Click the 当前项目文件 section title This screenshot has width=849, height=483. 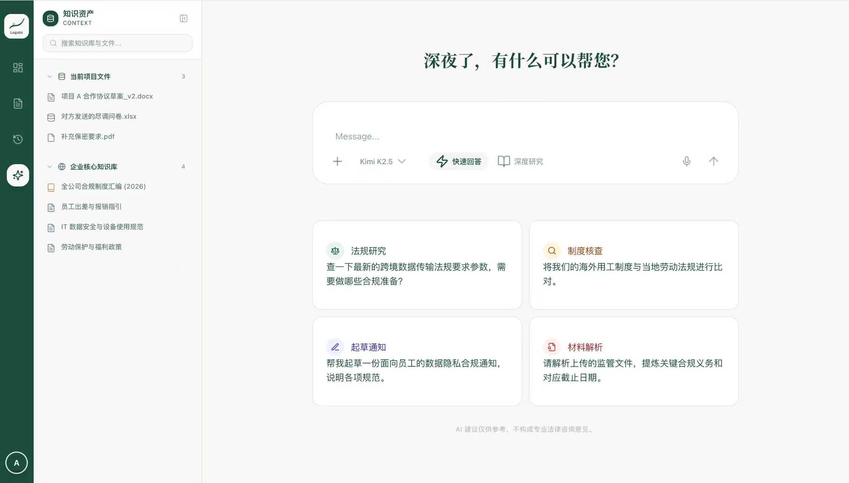pyautogui.click(x=90, y=76)
